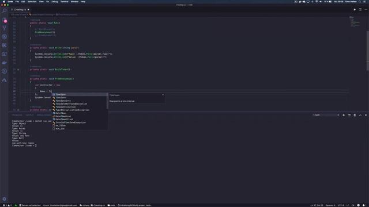
Task: Kill the terminal with trash icon
Action: click(x=355, y=115)
